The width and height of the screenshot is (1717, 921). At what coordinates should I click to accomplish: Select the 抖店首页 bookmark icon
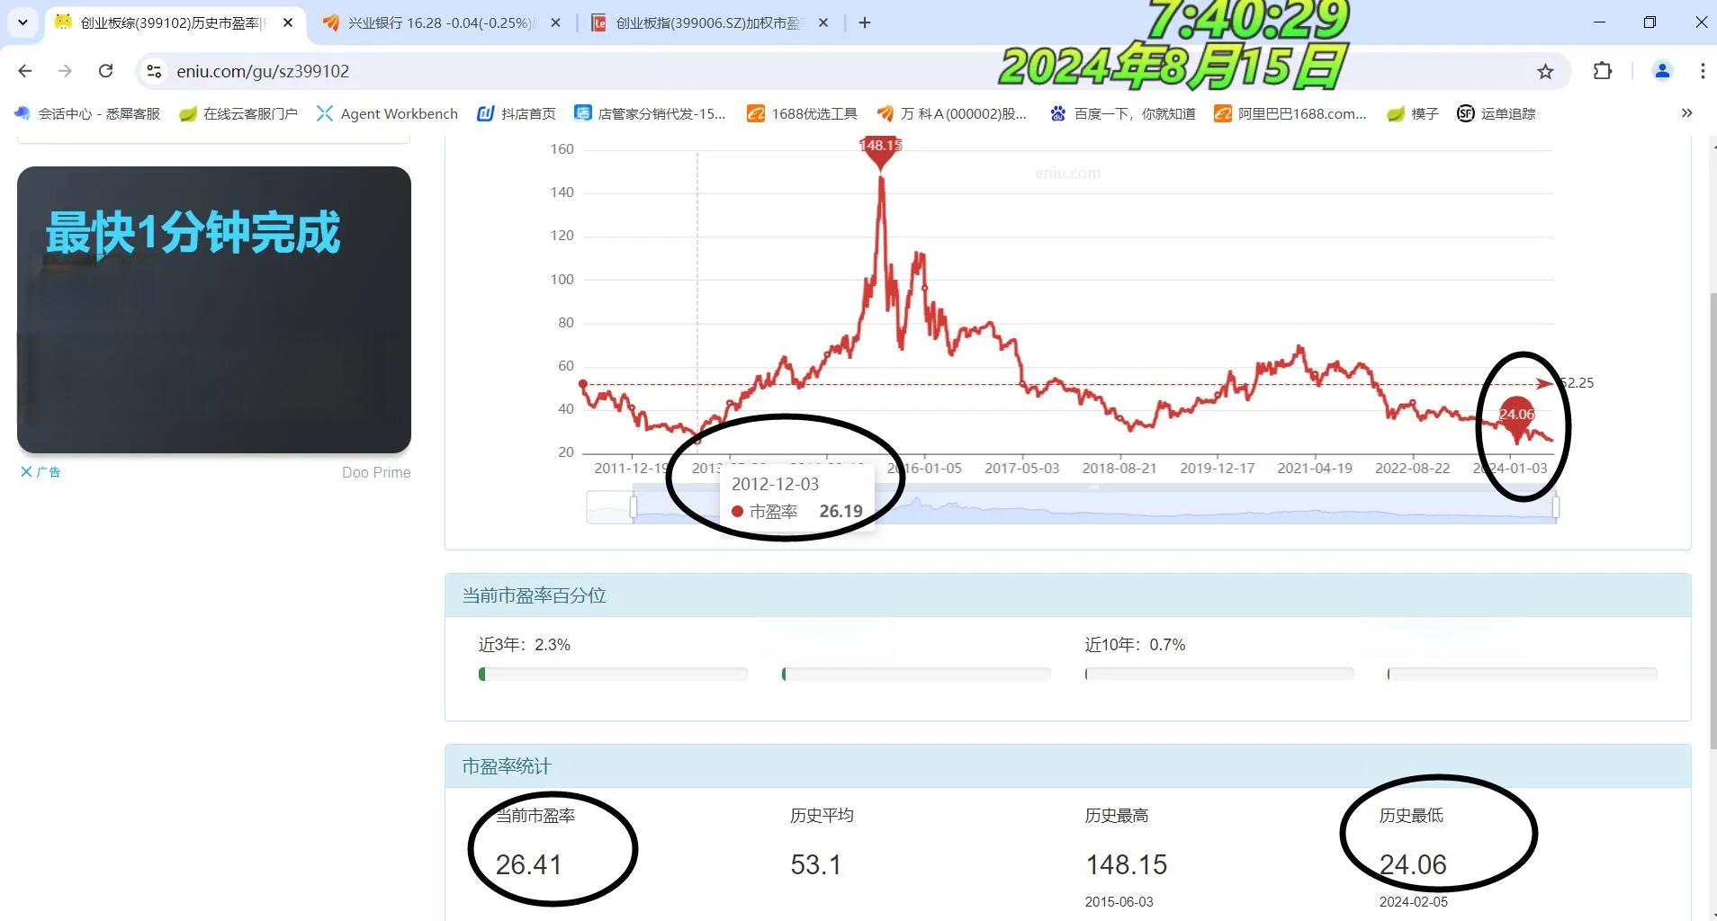(485, 113)
